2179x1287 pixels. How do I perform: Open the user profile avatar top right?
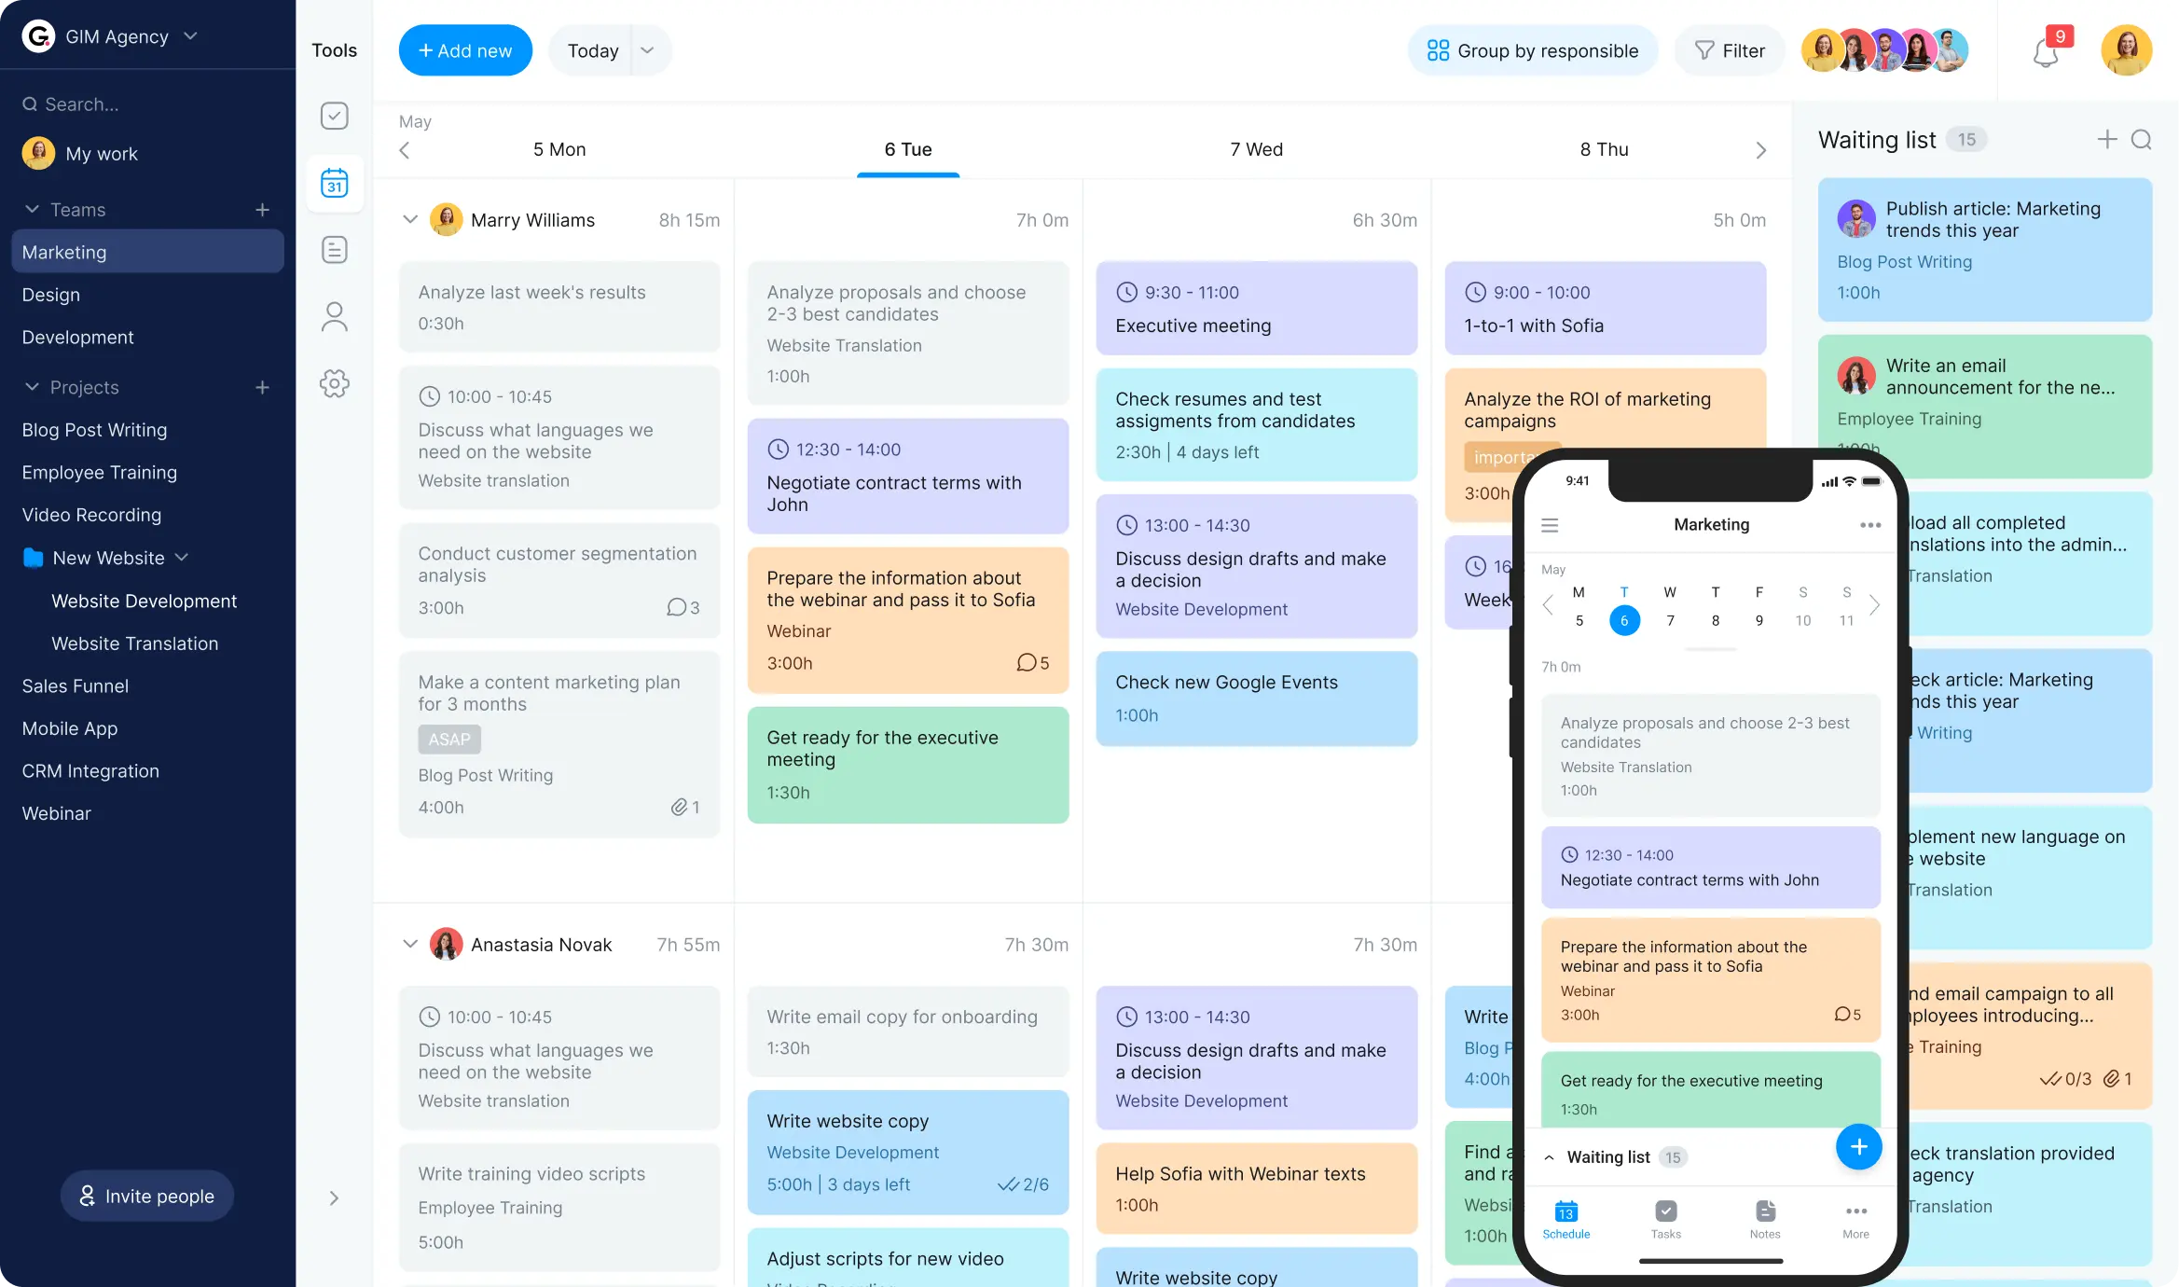(x=2126, y=50)
